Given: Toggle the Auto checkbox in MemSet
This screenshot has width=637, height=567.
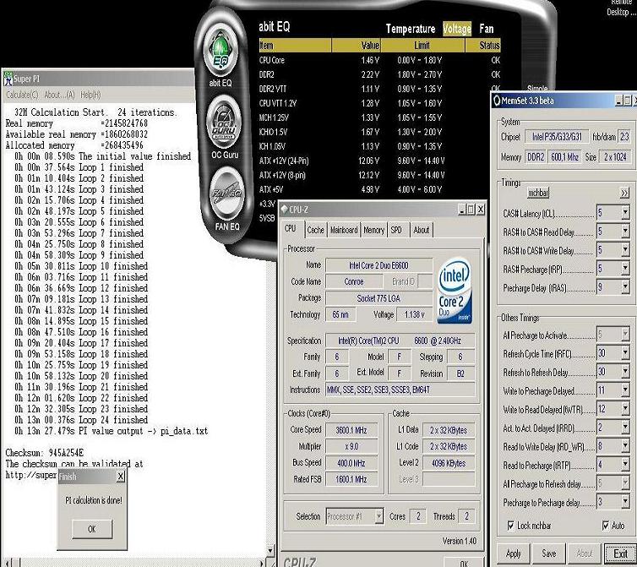Looking at the screenshot, I should point(606,526).
